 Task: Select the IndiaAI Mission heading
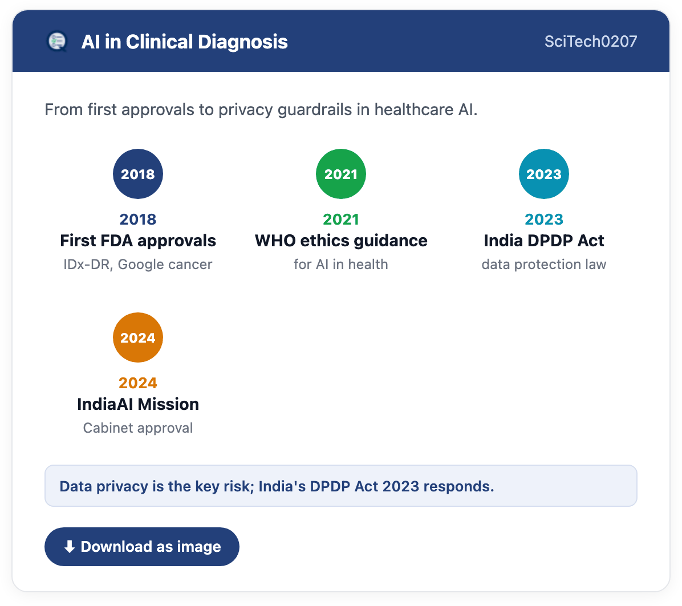click(x=138, y=404)
